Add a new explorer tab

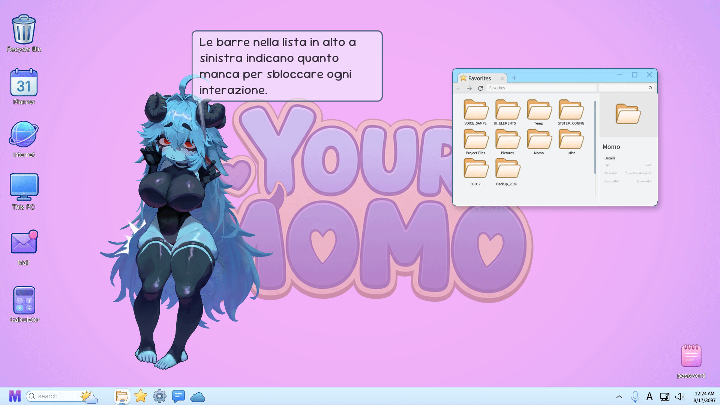pos(514,78)
